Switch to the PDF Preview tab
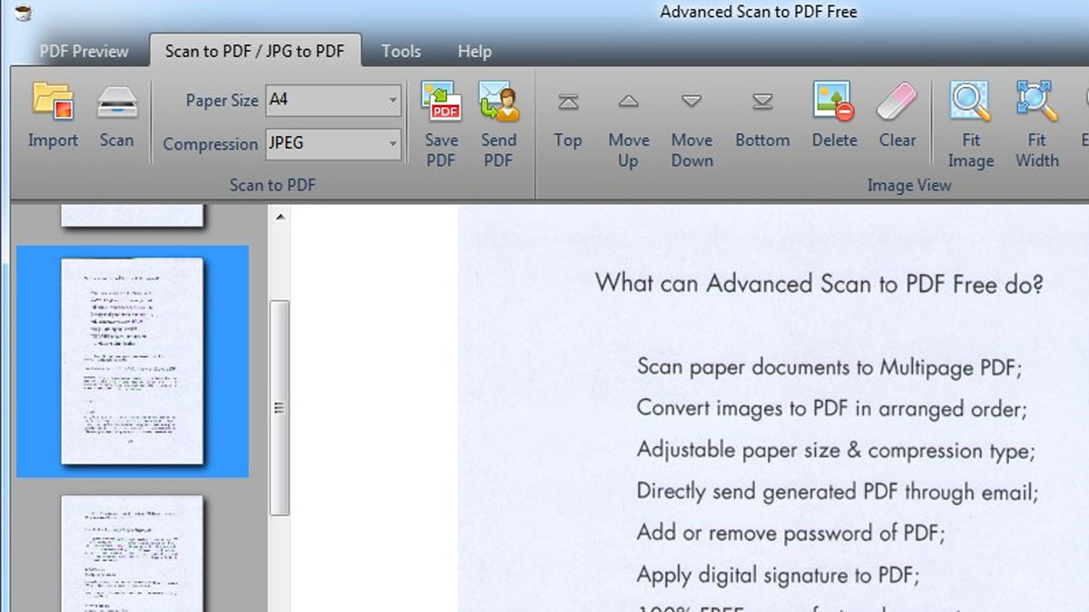 (84, 52)
